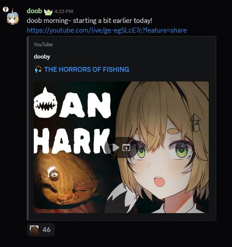Click the headphones emoji before the title
Image resolution: width=232 pixels, height=247 pixels.
coord(38,69)
